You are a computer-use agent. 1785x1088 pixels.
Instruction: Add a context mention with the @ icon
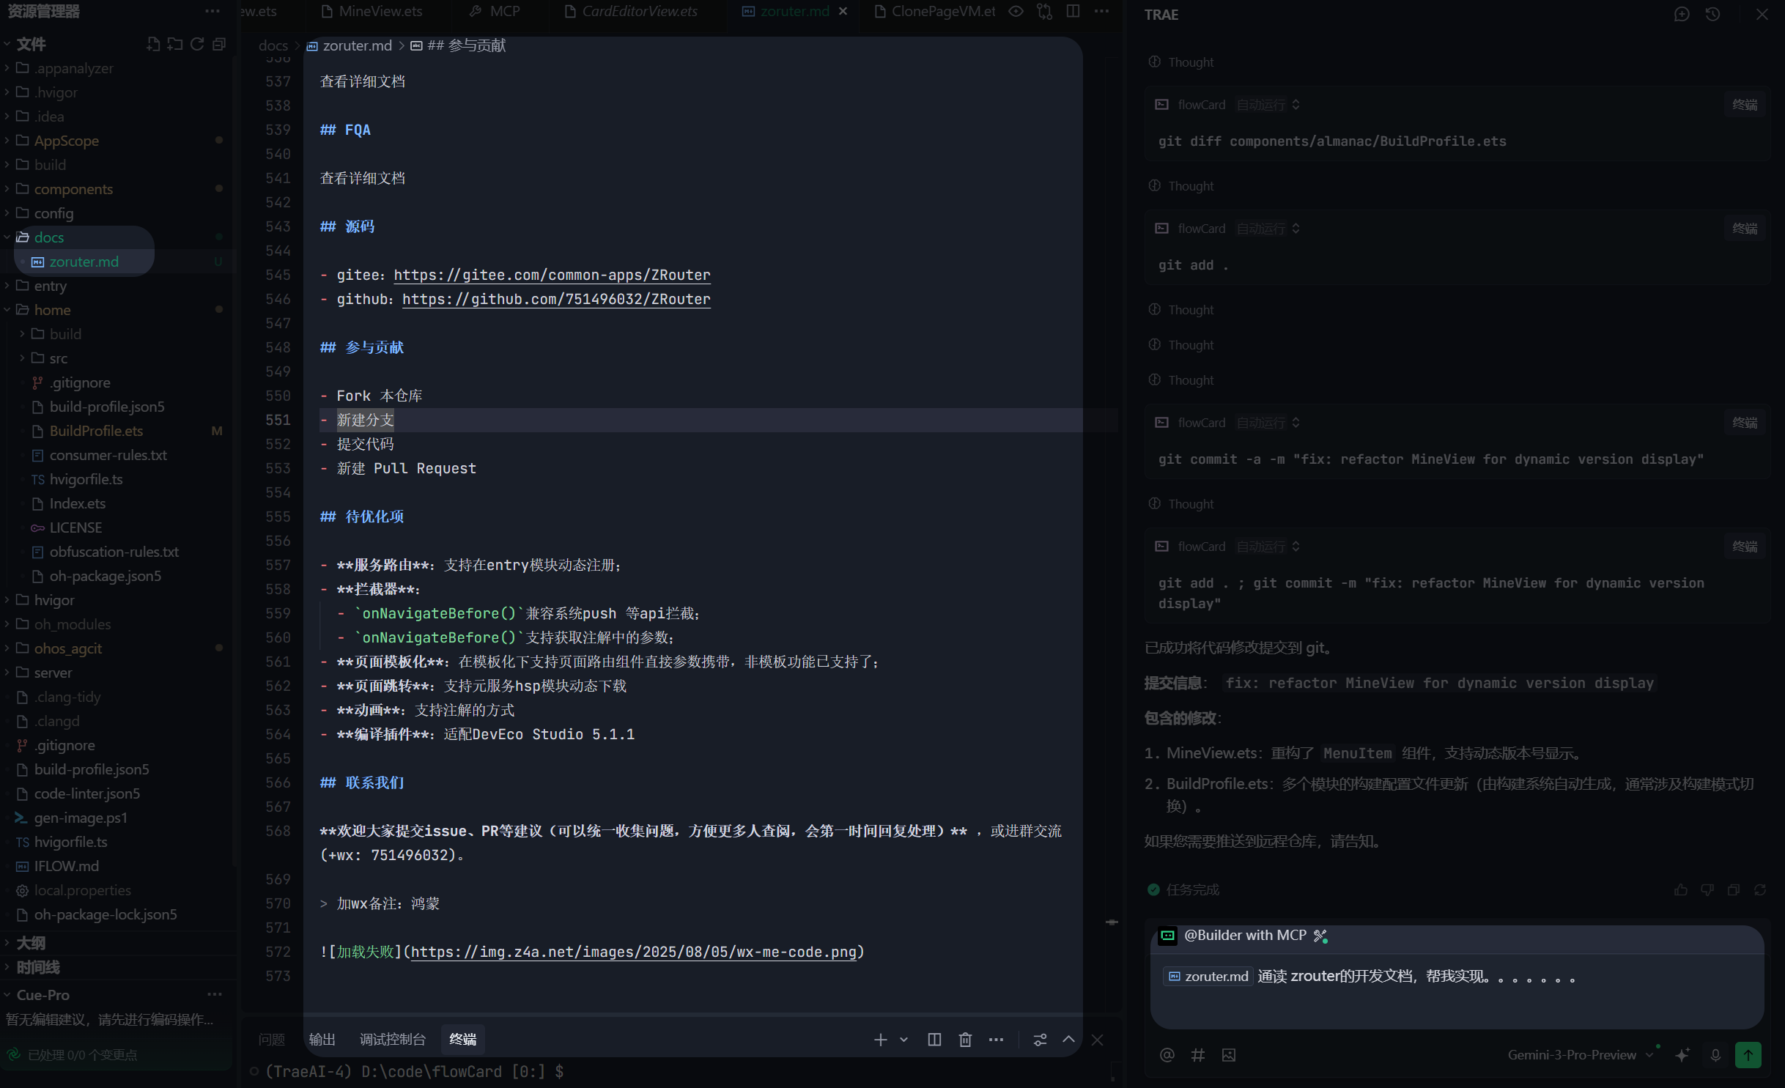click(1167, 1055)
